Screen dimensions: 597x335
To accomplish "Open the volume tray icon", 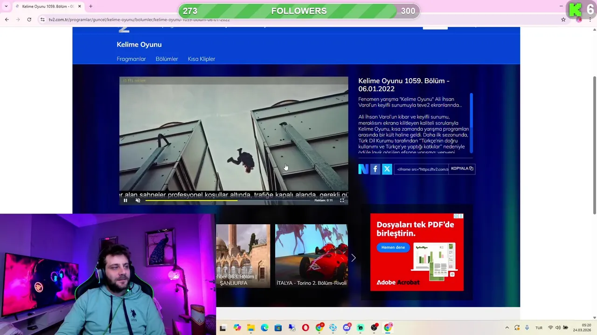I will [558, 328].
